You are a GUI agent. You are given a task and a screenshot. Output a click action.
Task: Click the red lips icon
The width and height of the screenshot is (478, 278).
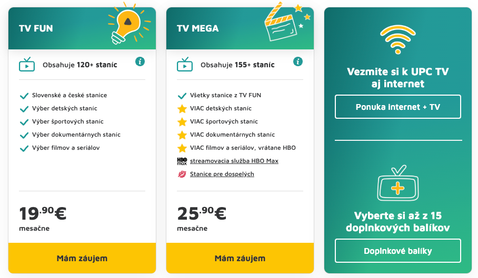[182, 174]
